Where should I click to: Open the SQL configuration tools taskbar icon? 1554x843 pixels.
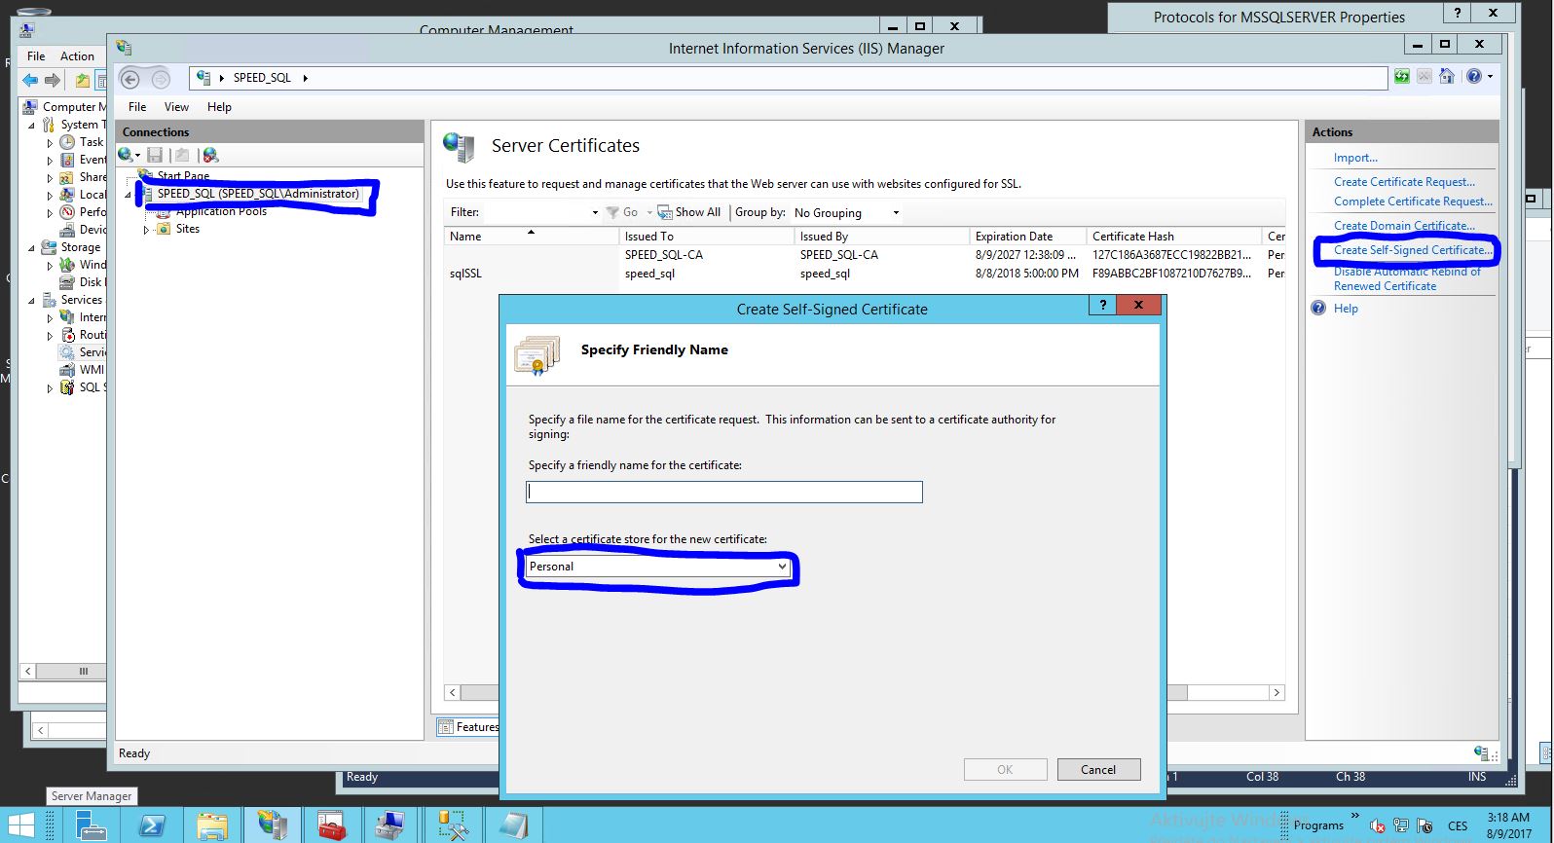453,825
